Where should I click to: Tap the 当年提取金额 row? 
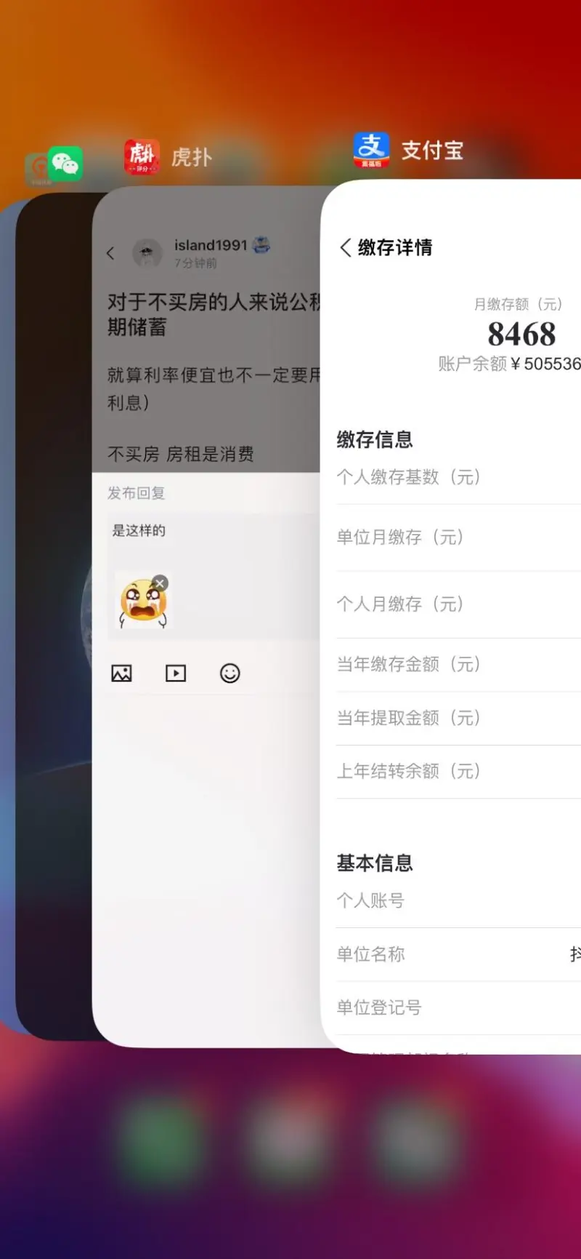[x=458, y=719]
